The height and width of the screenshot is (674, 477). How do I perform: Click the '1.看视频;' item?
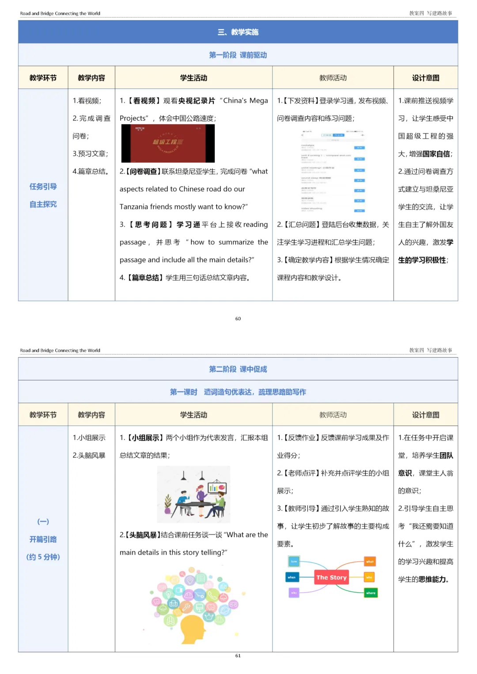[87, 101]
